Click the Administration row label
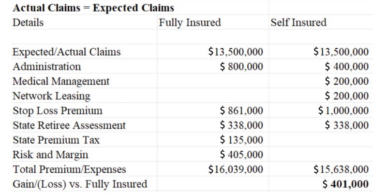 click(x=47, y=67)
